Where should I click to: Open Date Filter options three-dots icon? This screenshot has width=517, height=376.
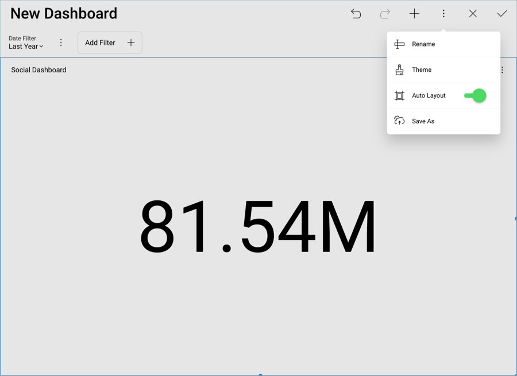point(61,43)
